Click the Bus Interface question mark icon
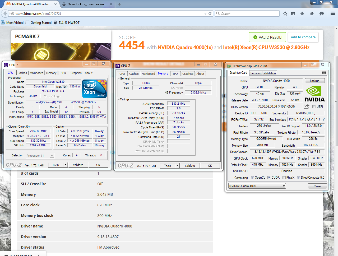 click(x=324, y=119)
